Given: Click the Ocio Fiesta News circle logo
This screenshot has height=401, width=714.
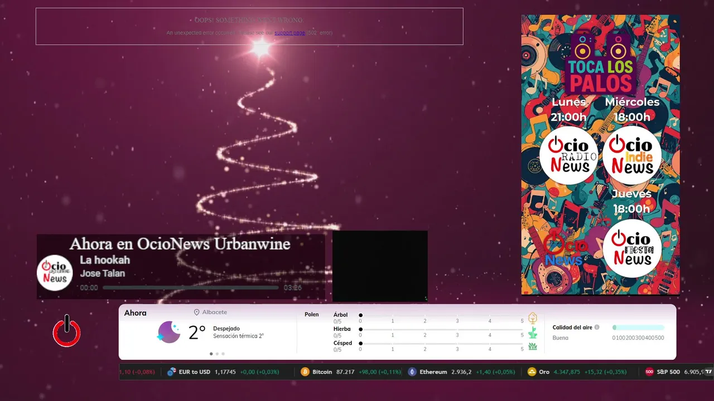Looking at the screenshot, I should pos(632,248).
